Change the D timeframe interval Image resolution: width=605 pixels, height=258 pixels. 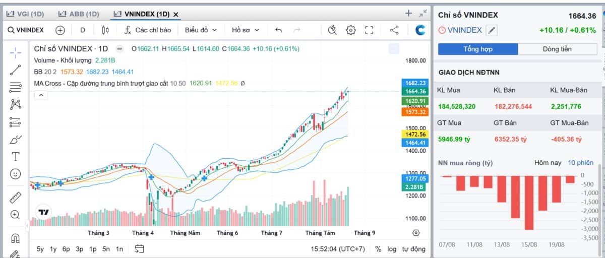click(x=82, y=30)
